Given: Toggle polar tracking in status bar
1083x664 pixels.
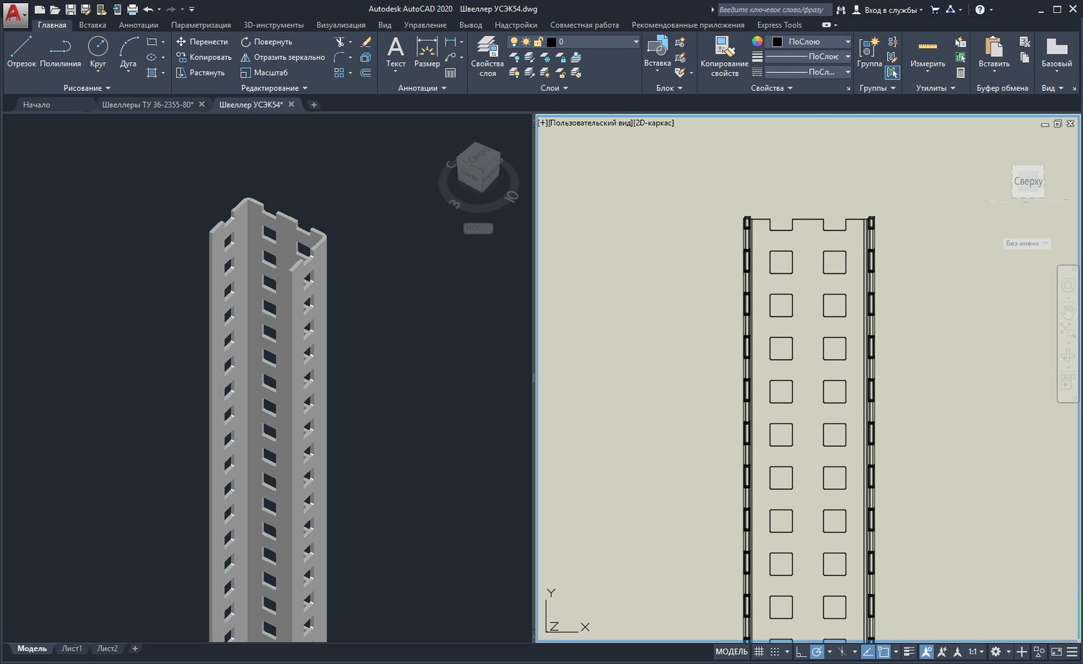Looking at the screenshot, I should tap(817, 652).
